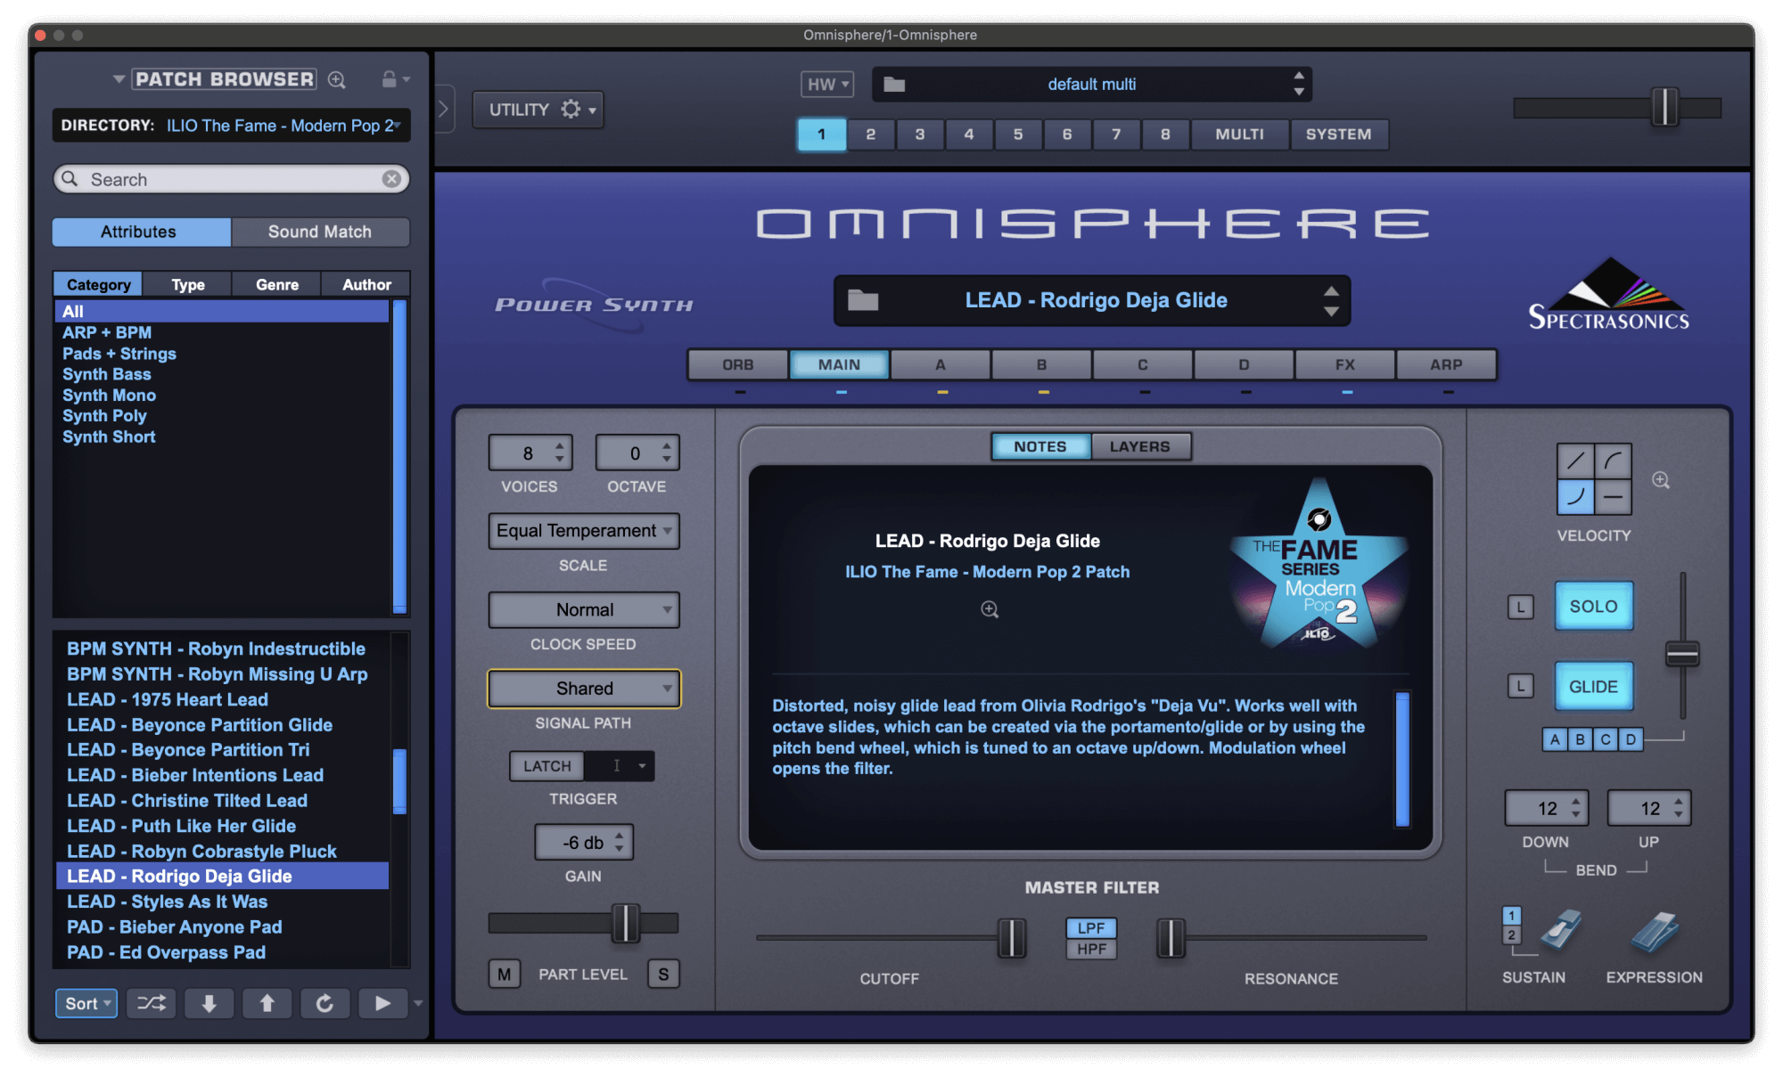
Task: Open the ARP tab
Action: pos(1446,365)
